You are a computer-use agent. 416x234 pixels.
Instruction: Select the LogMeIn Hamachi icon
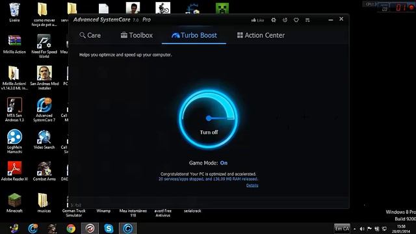14,142
